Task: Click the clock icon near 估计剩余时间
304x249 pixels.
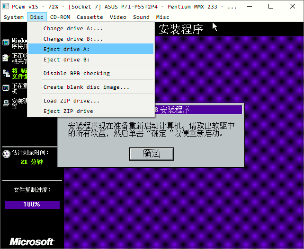Action: coord(7,154)
